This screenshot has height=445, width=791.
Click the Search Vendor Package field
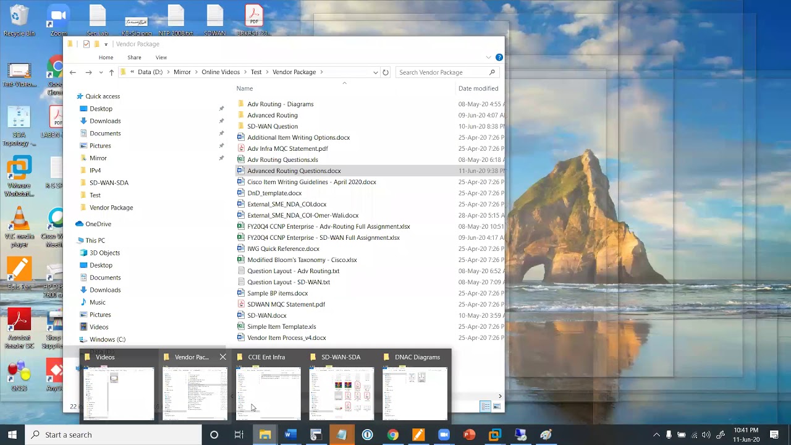pyautogui.click(x=446, y=72)
